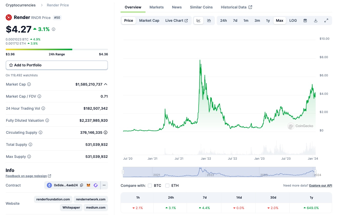Screen dimensions: 337x215
Task: Select the candlestick chart view icon
Action: [x=209, y=21]
